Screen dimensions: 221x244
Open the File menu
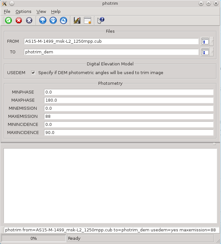(7, 11)
